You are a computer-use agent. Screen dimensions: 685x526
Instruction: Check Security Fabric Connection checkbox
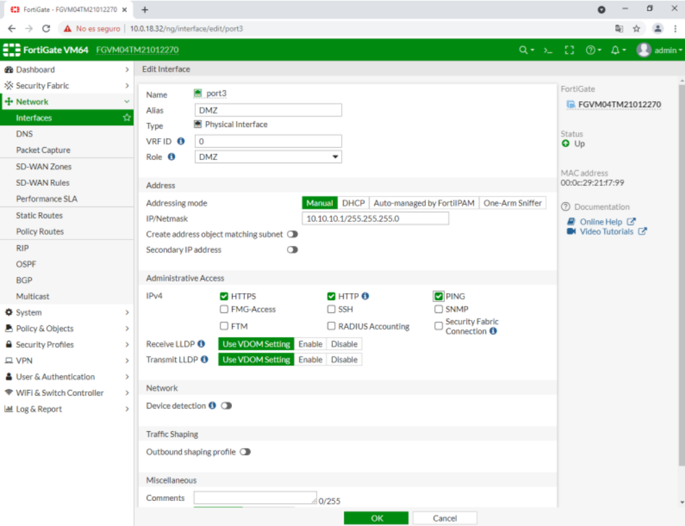tap(438, 325)
